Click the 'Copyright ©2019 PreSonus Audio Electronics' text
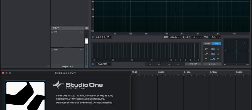252x110 pixels. pyautogui.click(x=80, y=99)
